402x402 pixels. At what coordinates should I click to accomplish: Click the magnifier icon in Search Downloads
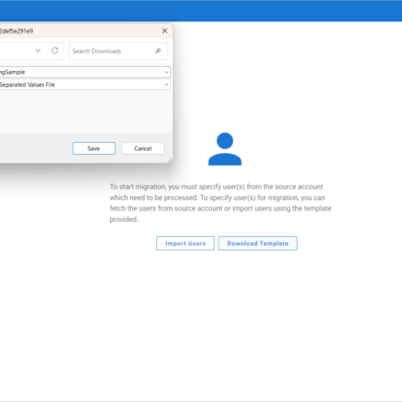[x=158, y=51]
